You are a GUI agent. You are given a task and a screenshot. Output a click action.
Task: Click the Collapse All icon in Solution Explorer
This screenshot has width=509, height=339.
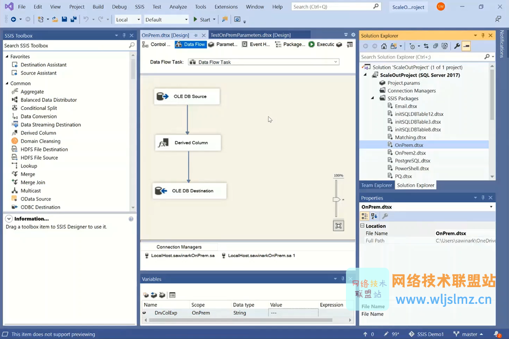pos(435,46)
